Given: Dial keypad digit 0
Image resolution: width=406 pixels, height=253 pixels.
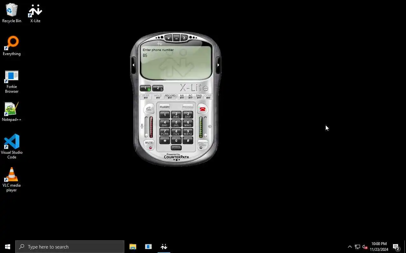Looking at the screenshot, I should 176,140.
